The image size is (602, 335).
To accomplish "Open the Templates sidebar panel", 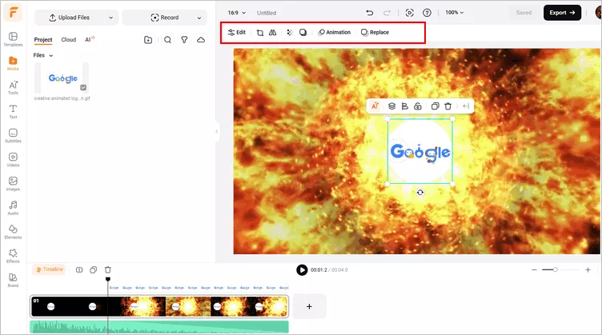I will coord(13,39).
